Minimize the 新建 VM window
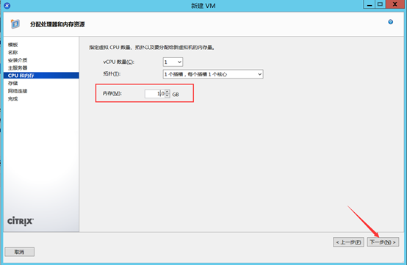This screenshot has height=265, width=407. tap(369, 4)
